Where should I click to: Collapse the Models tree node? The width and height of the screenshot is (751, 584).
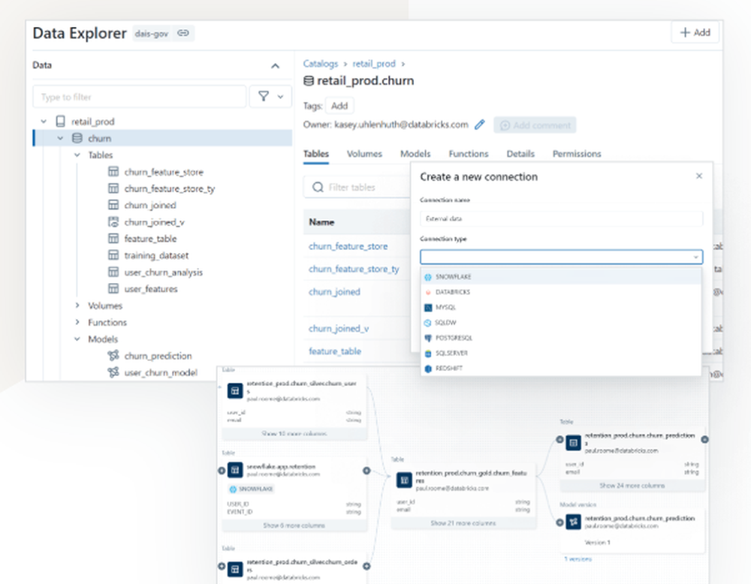point(77,339)
